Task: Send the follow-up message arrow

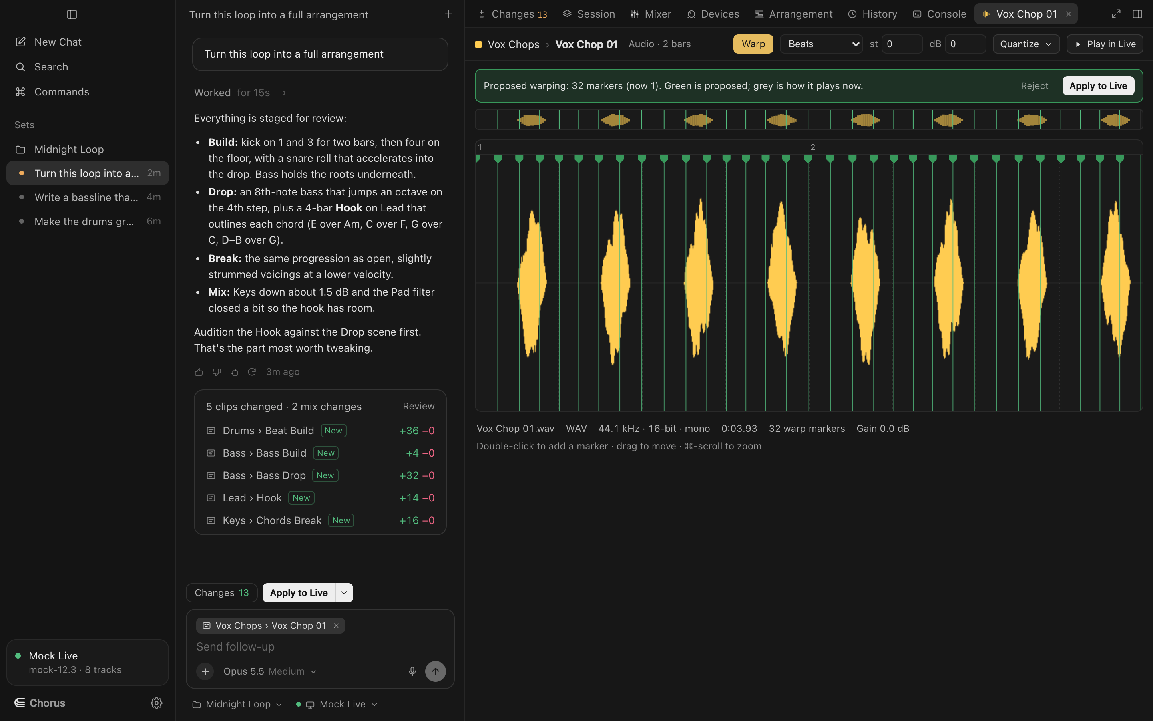Action: [436, 671]
